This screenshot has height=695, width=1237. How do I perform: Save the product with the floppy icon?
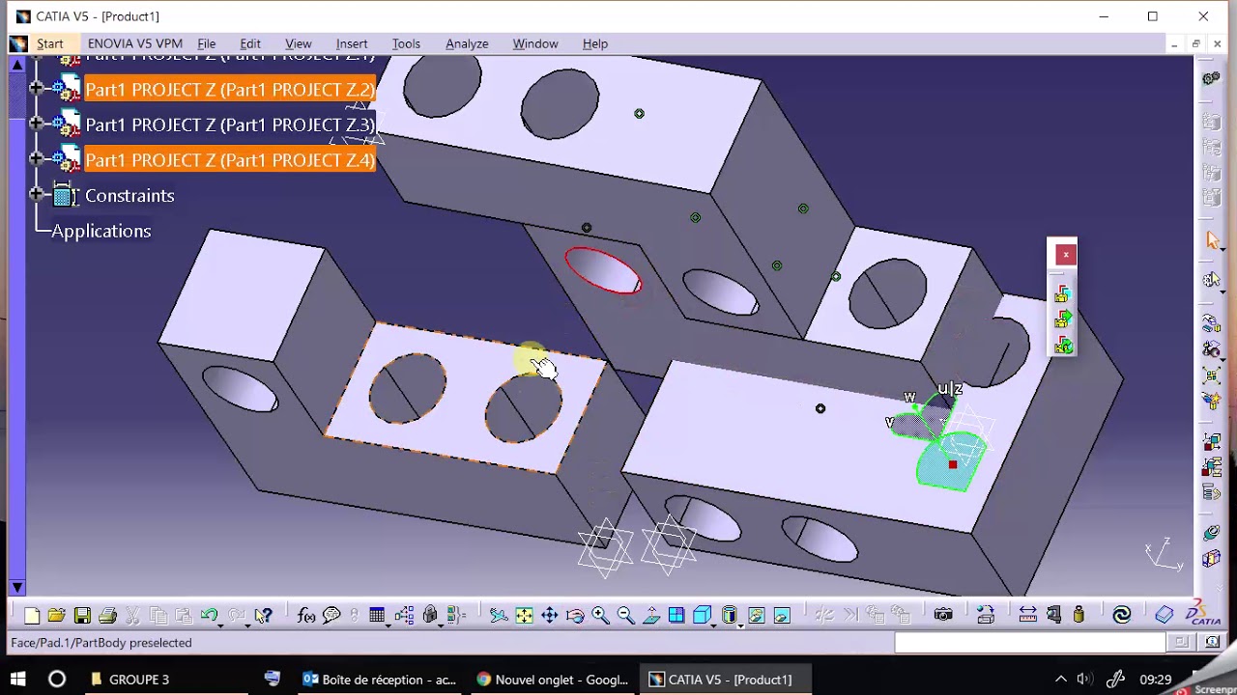(x=82, y=615)
